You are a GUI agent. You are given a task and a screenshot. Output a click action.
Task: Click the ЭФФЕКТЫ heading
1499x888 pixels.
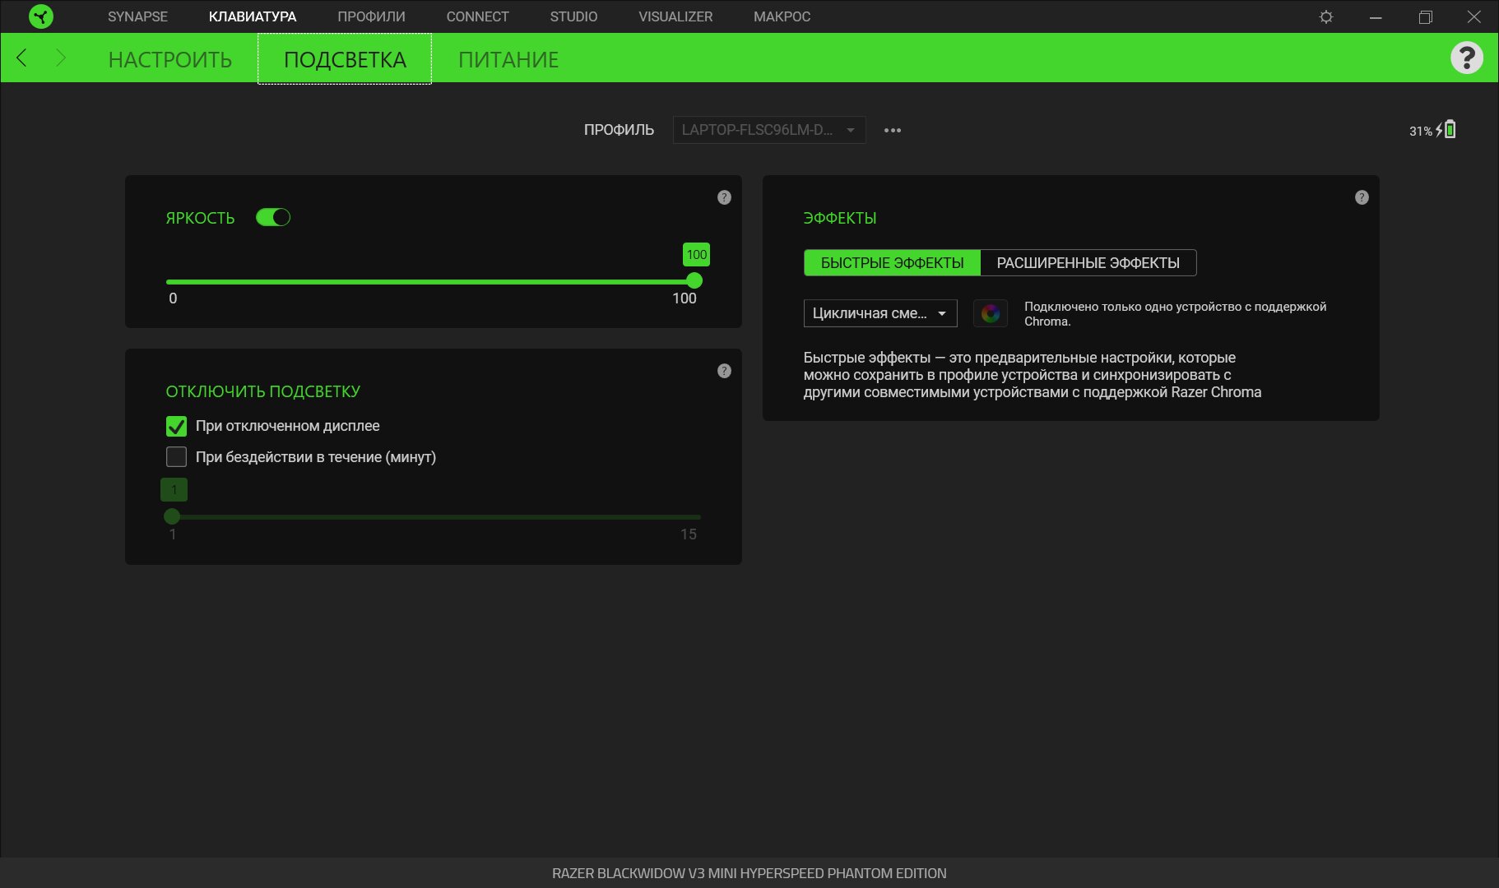coord(840,218)
